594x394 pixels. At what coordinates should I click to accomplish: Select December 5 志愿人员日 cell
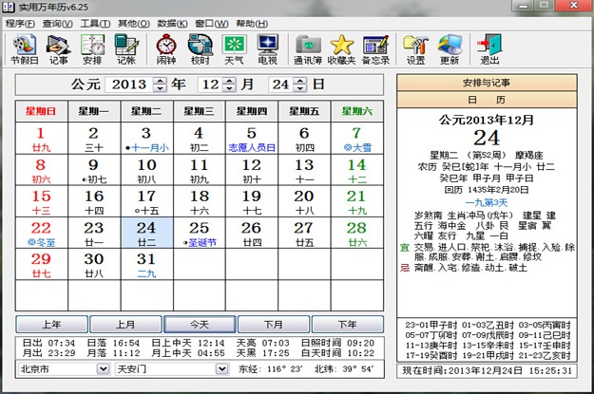(252, 139)
